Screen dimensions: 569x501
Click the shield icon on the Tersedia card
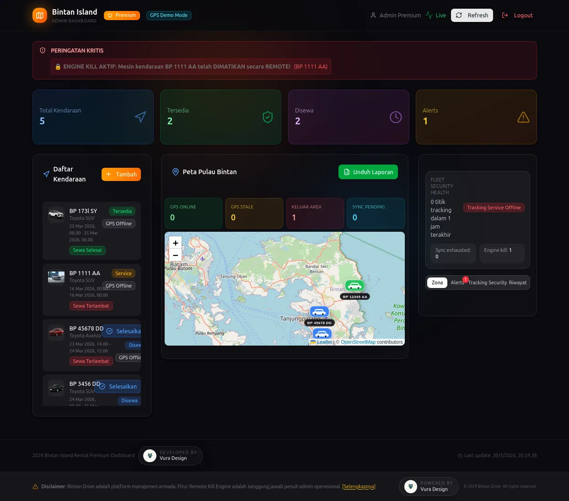[x=268, y=117]
